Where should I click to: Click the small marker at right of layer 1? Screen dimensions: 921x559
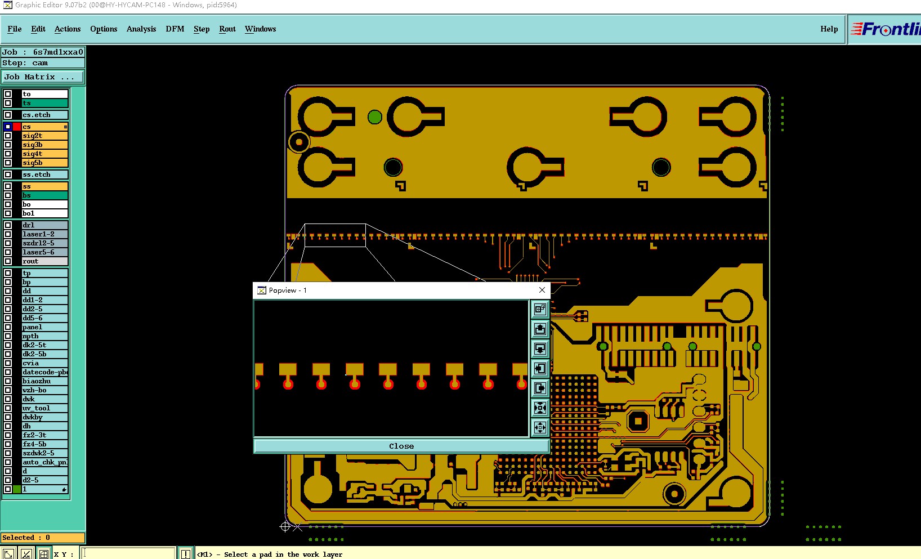point(64,489)
